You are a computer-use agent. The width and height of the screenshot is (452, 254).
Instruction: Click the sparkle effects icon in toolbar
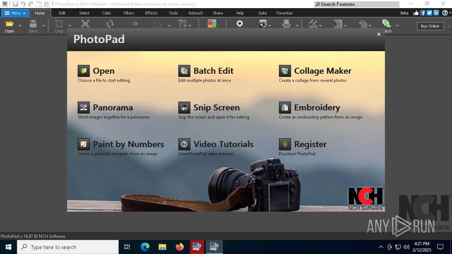pyautogui.click(x=363, y=24)
